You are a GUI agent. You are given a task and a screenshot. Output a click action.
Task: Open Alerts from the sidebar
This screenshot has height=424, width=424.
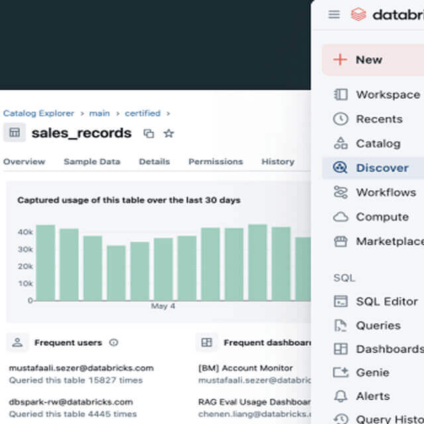click(x=373, y=396)
